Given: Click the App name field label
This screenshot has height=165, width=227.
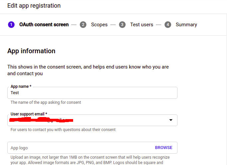Looking at the screenshot, I should click(x=21, y=86).
